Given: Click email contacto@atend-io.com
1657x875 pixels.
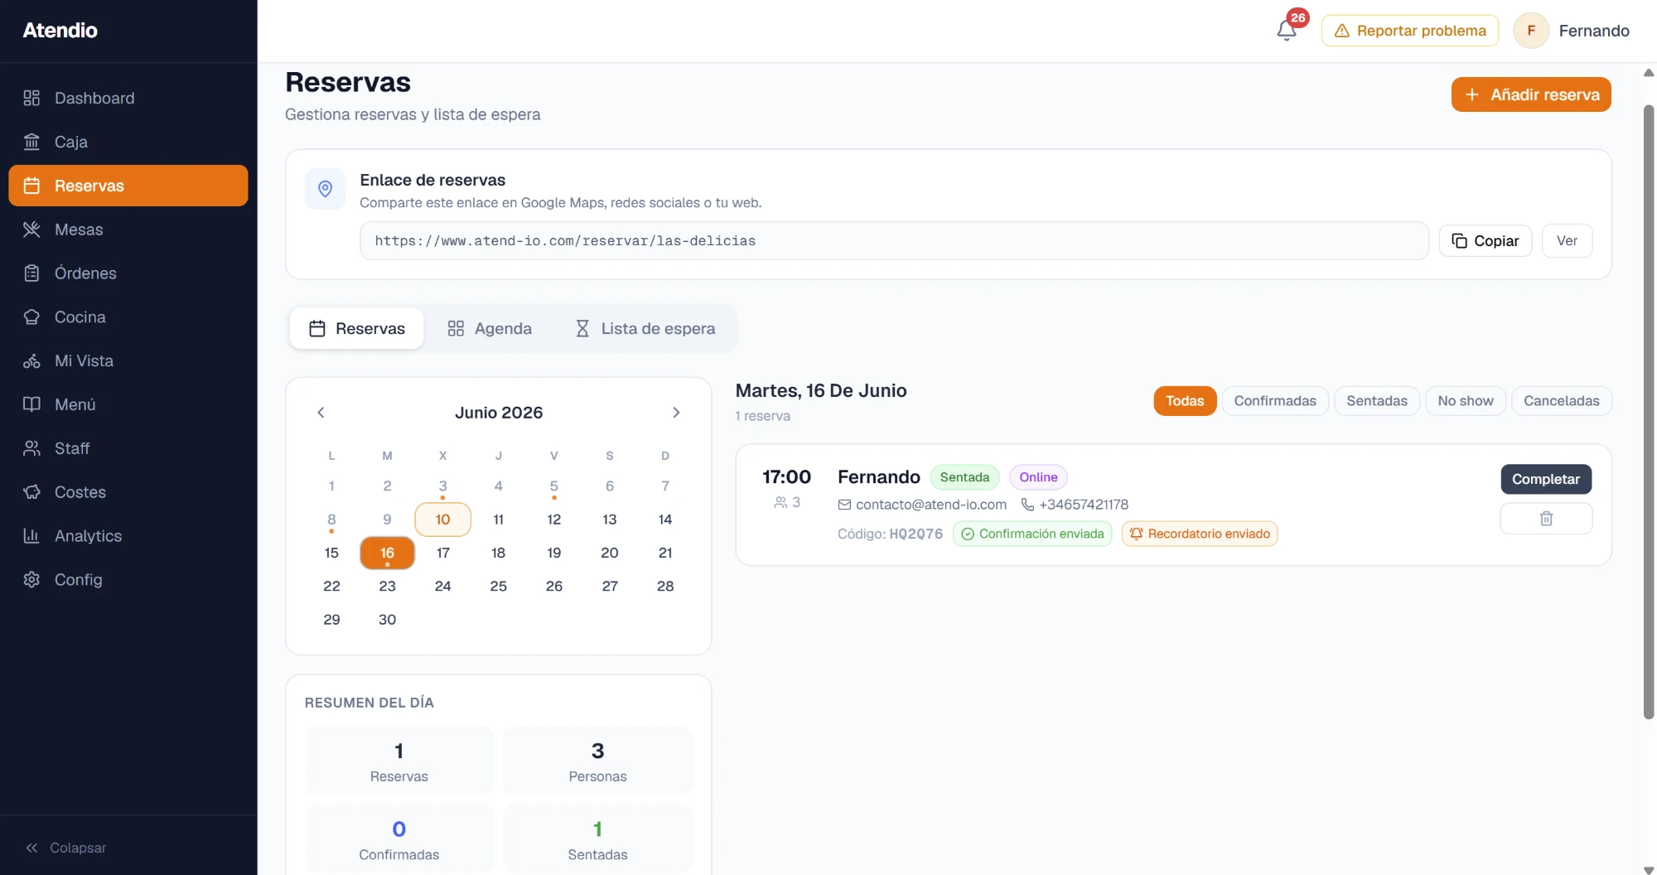Looking at the screenshot, I should pyautogui.click(x=931, y=505).
